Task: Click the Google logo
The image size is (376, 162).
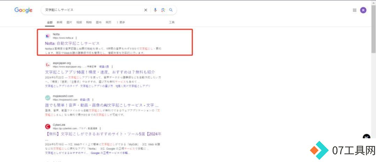Action: coord(23,10)
